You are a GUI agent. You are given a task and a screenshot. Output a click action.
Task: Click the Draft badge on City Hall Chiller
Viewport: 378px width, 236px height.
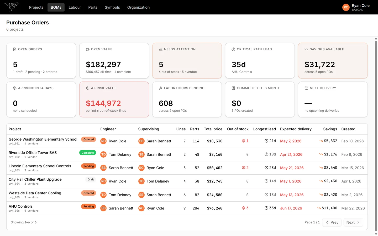point(91,180)
